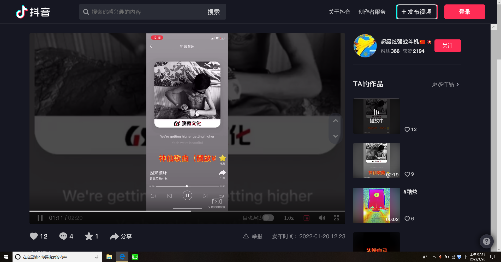Click the taskbar microphone icon

coord(97,257)
